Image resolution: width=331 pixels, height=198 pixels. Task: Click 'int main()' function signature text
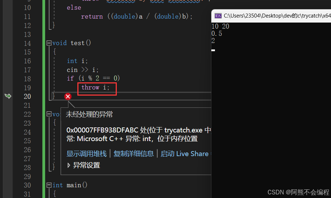70,185
